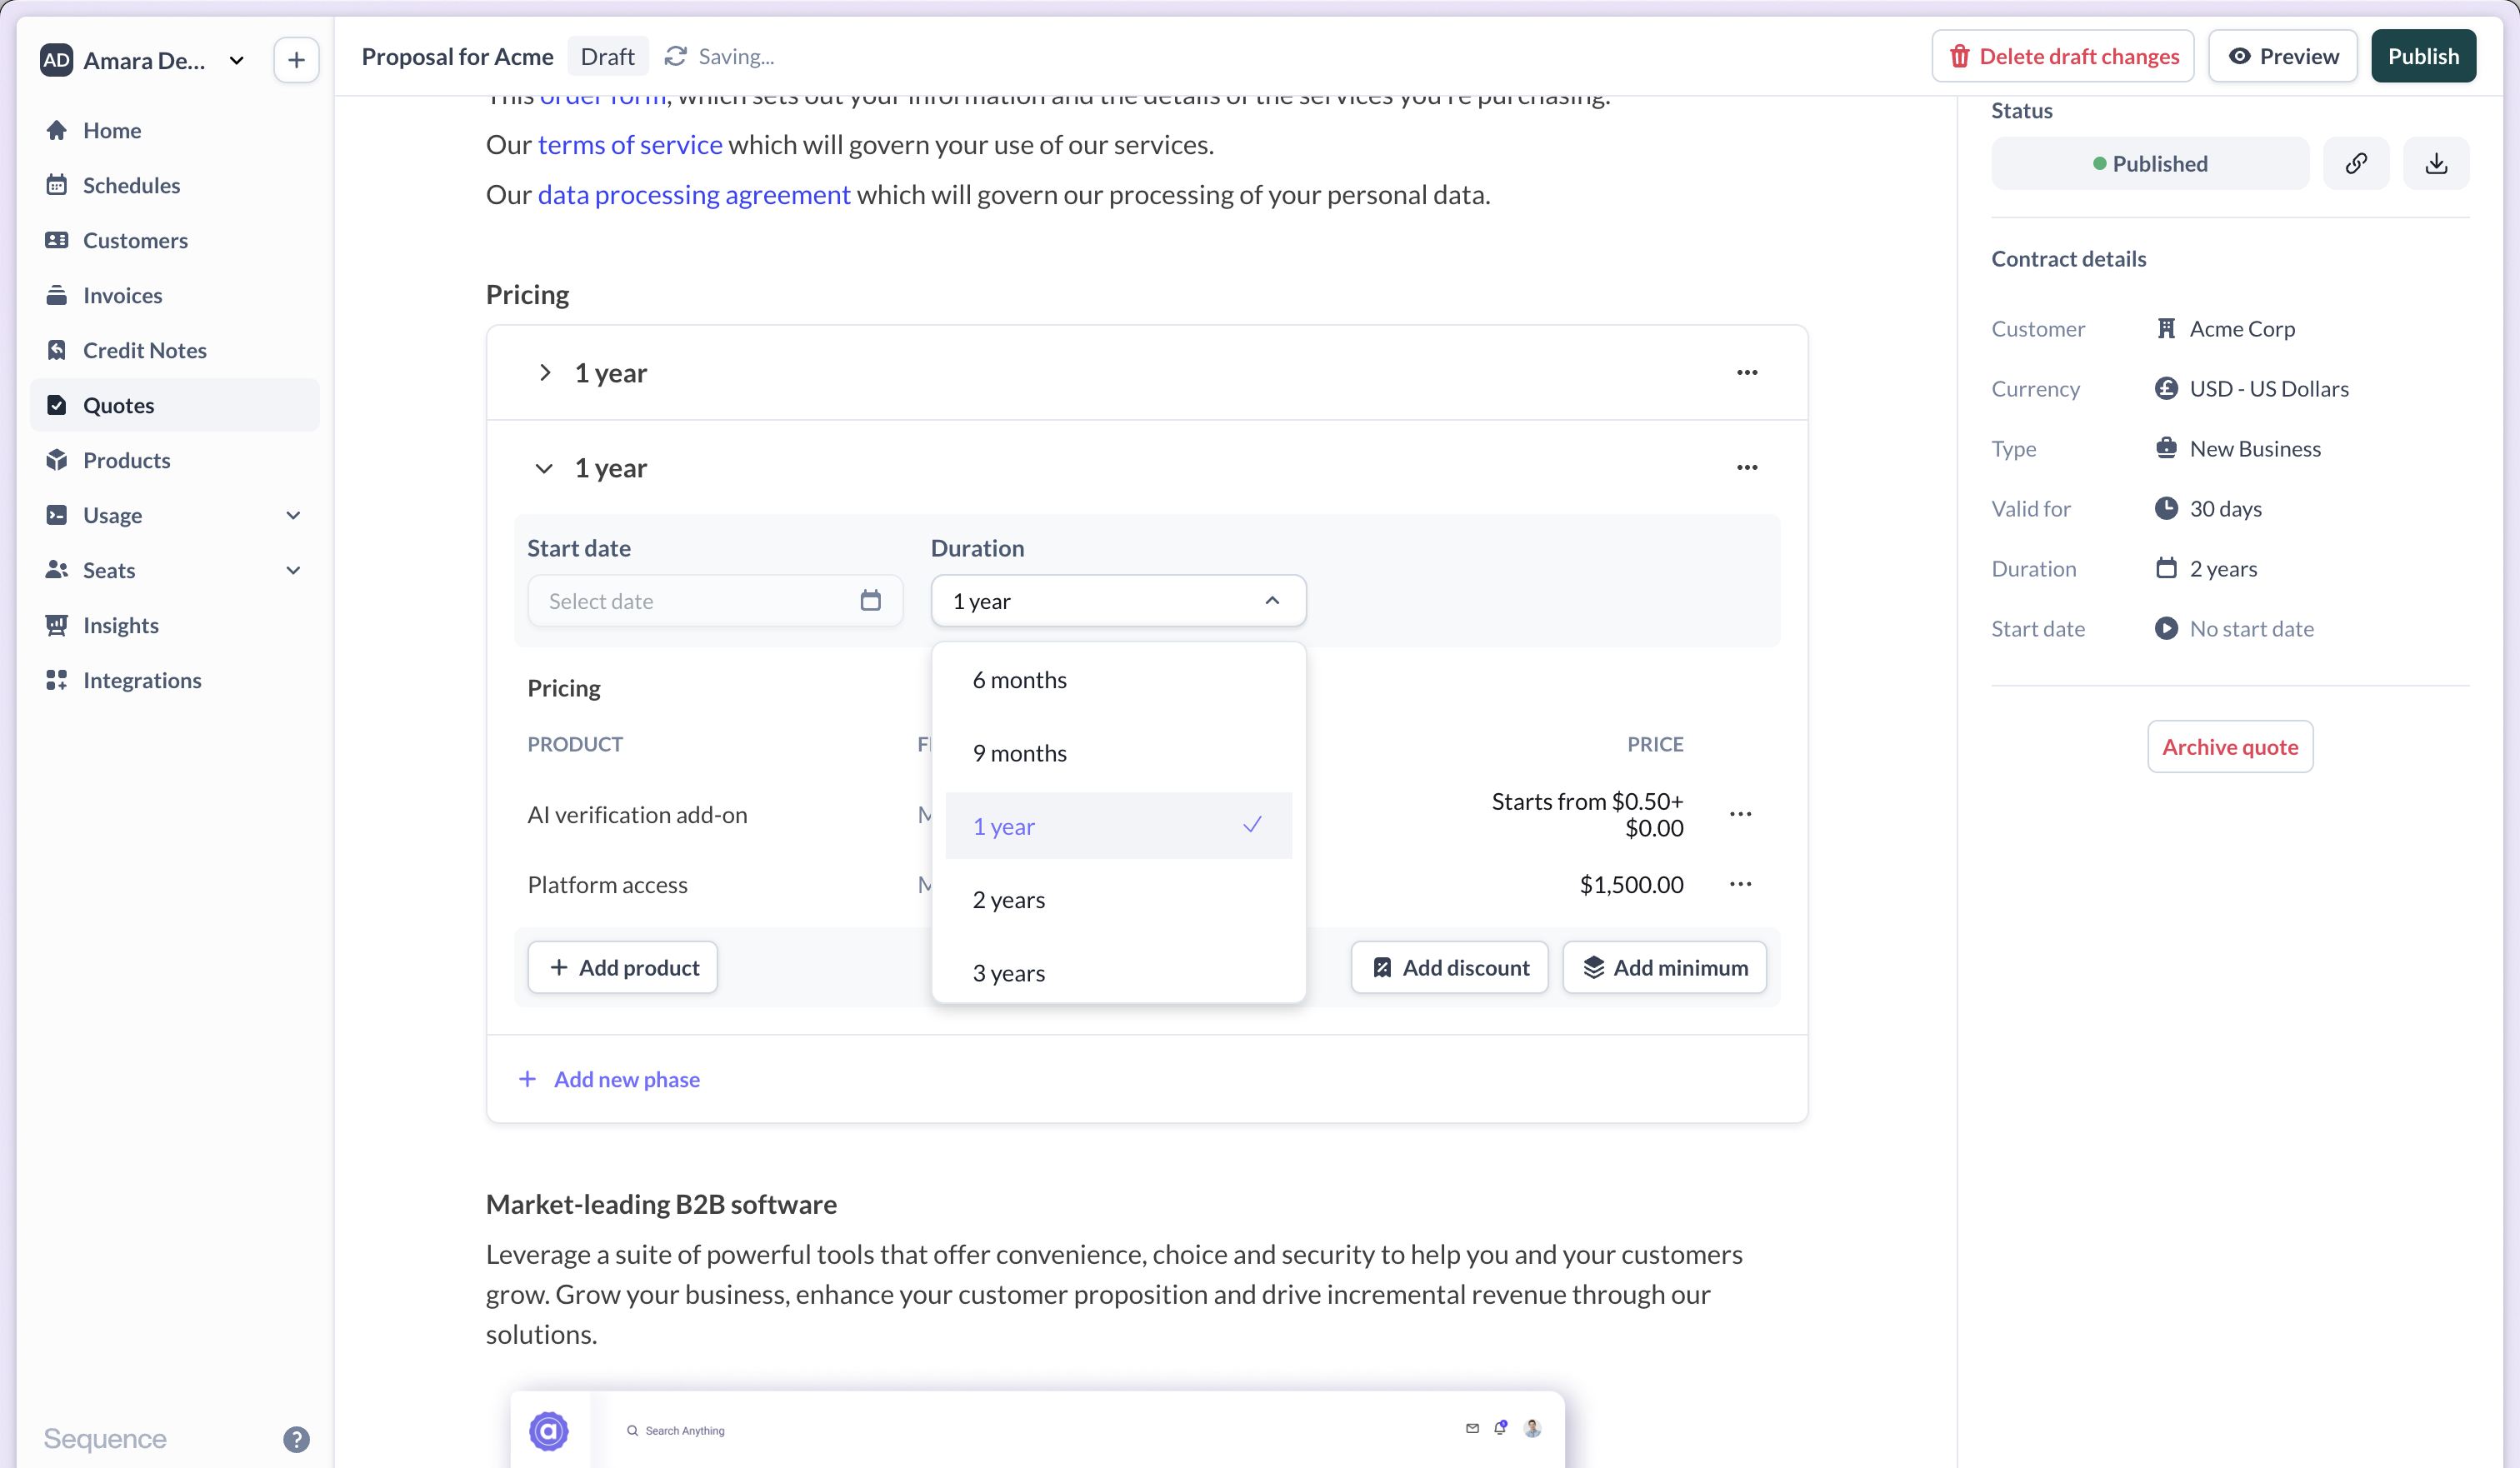Click AI verification add-on product name
This screenshot has height=1468, width=2520.
tap(637, 814)
